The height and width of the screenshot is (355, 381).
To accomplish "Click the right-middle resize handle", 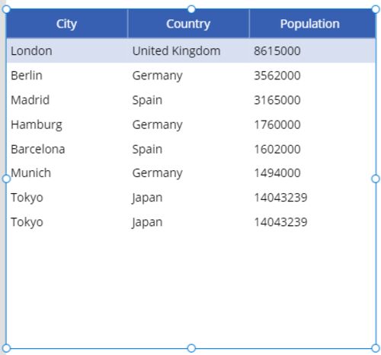I will coord(376,179).
